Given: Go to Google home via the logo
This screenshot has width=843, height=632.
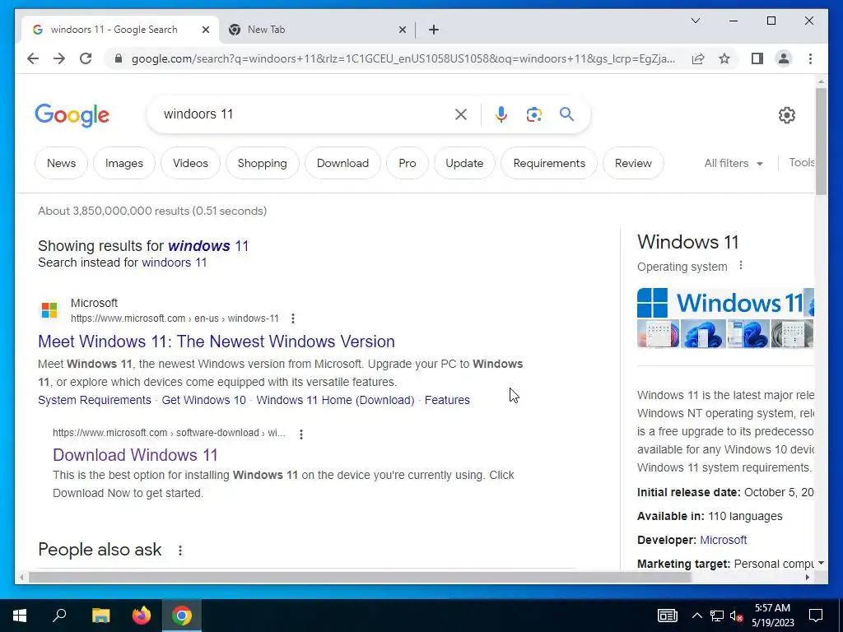Looking at the screenshot, I should point(72,115).
